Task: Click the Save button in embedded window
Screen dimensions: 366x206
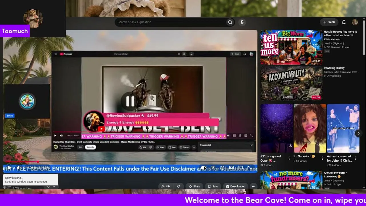Action: pos(172,147)
